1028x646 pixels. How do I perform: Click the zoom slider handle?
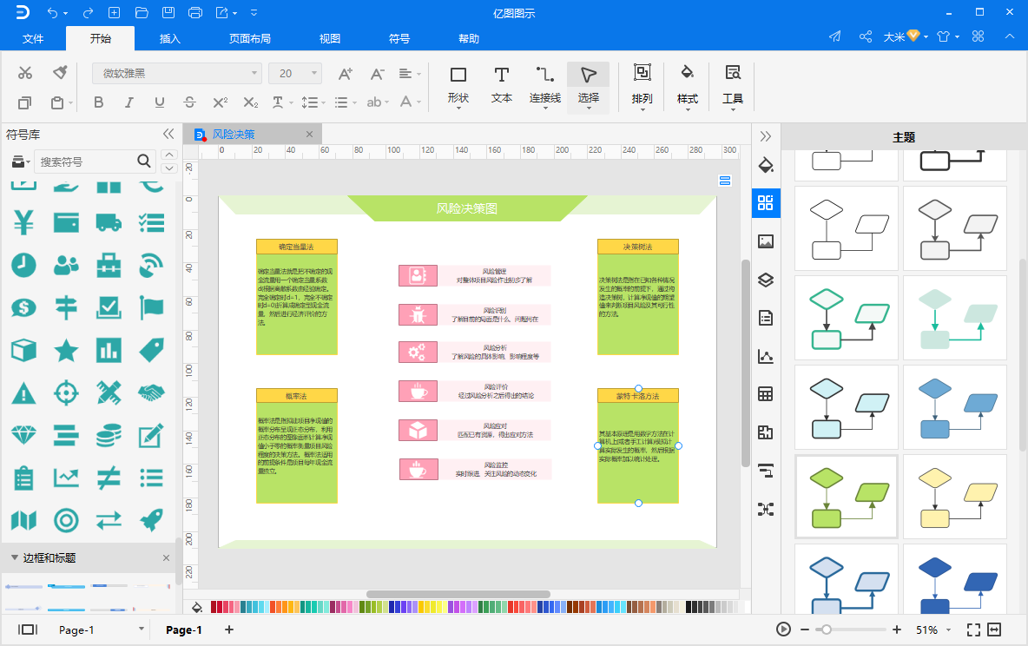pyautogui.click(x=826, y=630)
